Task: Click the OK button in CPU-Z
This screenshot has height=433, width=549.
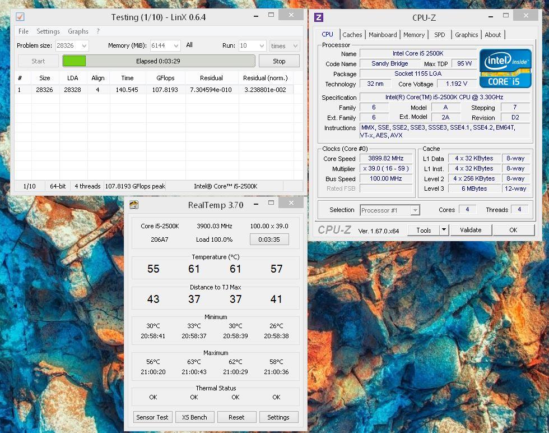Action: 513,230
